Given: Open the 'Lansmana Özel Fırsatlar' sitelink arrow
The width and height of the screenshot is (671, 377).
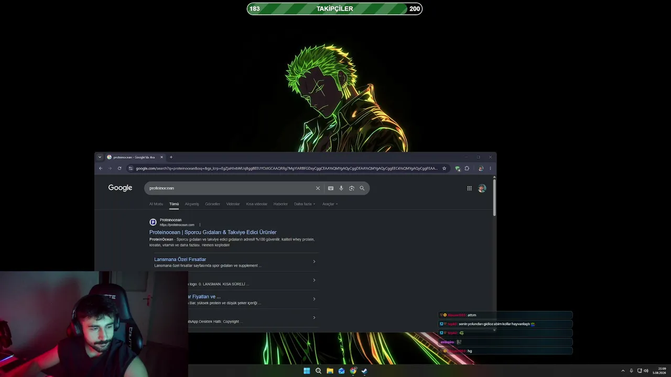Looking at the screenshot, I should [314, 261].
